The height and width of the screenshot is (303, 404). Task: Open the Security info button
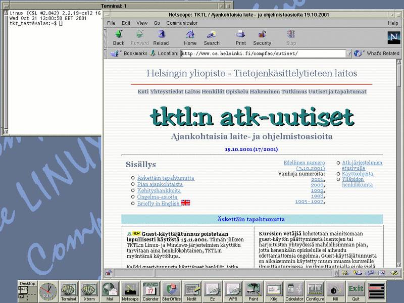tap(262, 37)
